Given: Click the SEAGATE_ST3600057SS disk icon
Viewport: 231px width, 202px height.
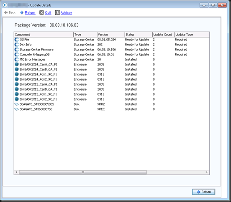Looking at the screenshot, I should (x=17, y=109).
